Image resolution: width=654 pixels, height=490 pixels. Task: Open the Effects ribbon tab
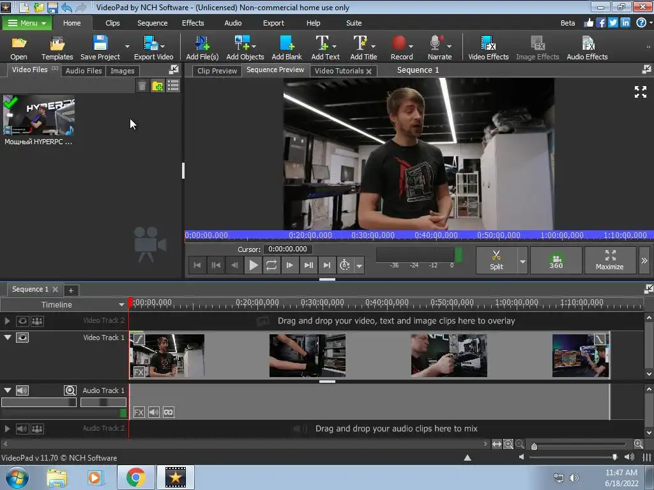[193, 23]
